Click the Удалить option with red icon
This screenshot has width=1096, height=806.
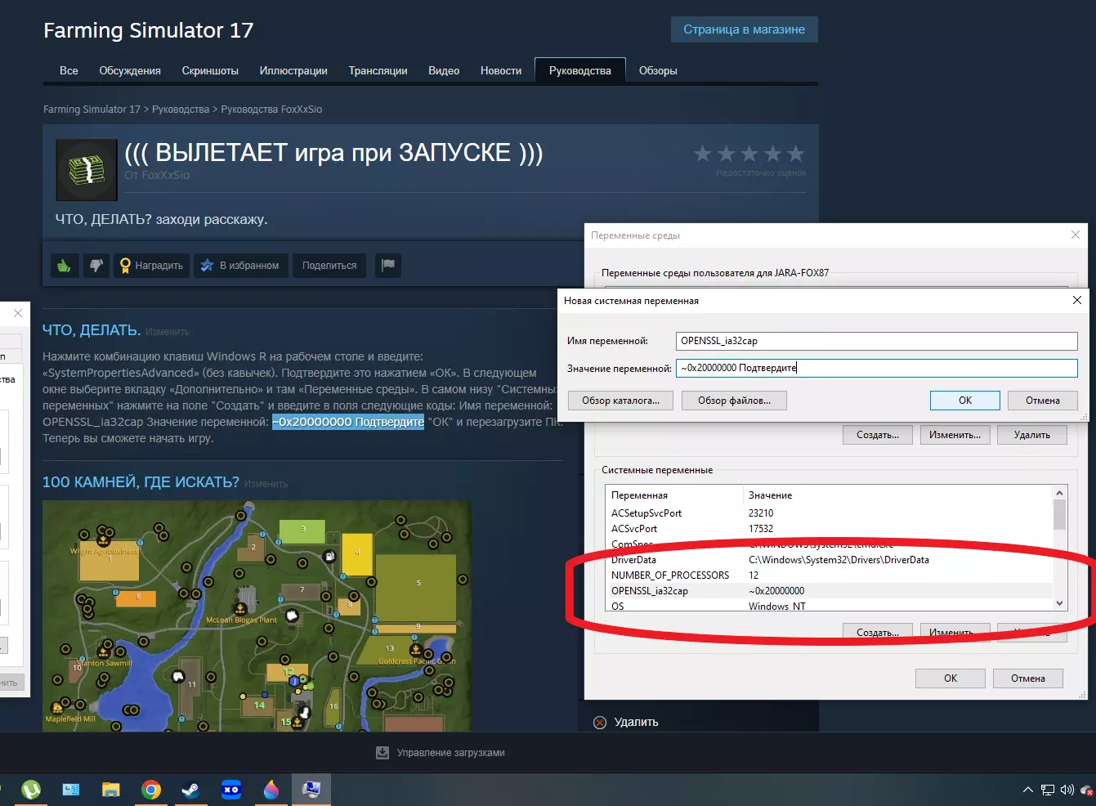626,722
